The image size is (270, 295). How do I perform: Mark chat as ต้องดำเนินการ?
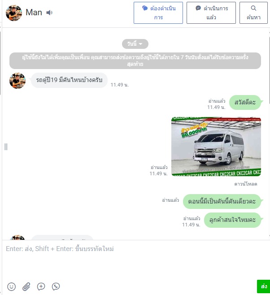158,13
